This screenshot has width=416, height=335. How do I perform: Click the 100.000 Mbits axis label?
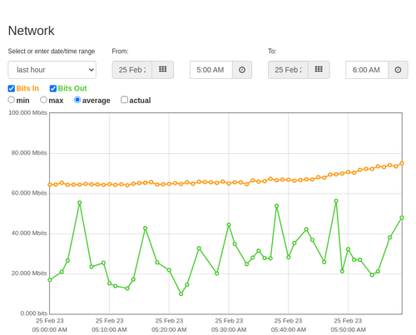pyautogui.click(x=27, y=113)
